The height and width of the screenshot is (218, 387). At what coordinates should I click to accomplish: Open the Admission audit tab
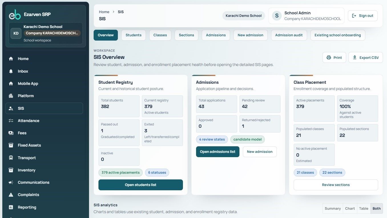pos(289,35)
